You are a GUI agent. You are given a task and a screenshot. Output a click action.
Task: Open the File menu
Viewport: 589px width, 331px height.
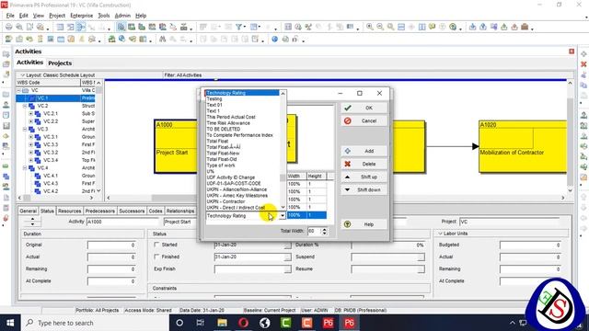coord(10,16)
